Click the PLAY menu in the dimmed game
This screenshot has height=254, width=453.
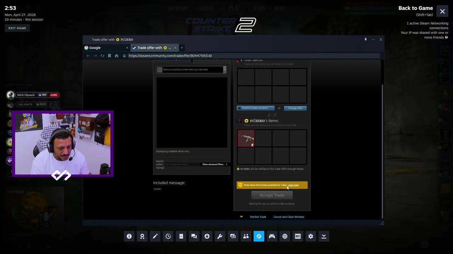pyautogui.click(x=234, y=8)
